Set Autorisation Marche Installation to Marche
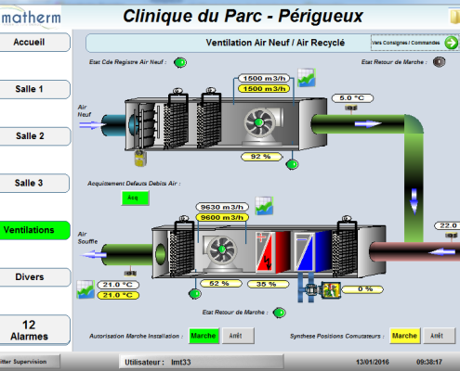The width and height of the screenshot is (460, 371). pos(204,336)
